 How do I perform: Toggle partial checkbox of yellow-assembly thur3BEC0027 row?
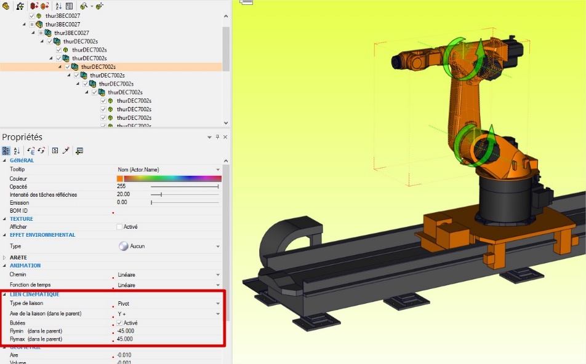coord(32,24)
